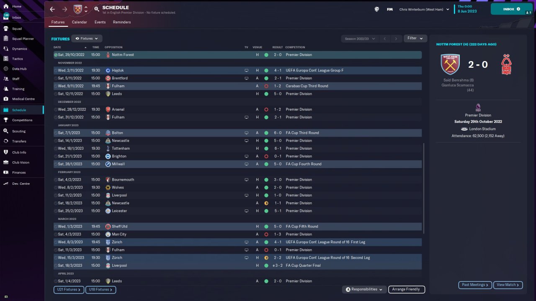Toggle the selection circle on the Bolton row
536x301 pixels.
[56, 133]
